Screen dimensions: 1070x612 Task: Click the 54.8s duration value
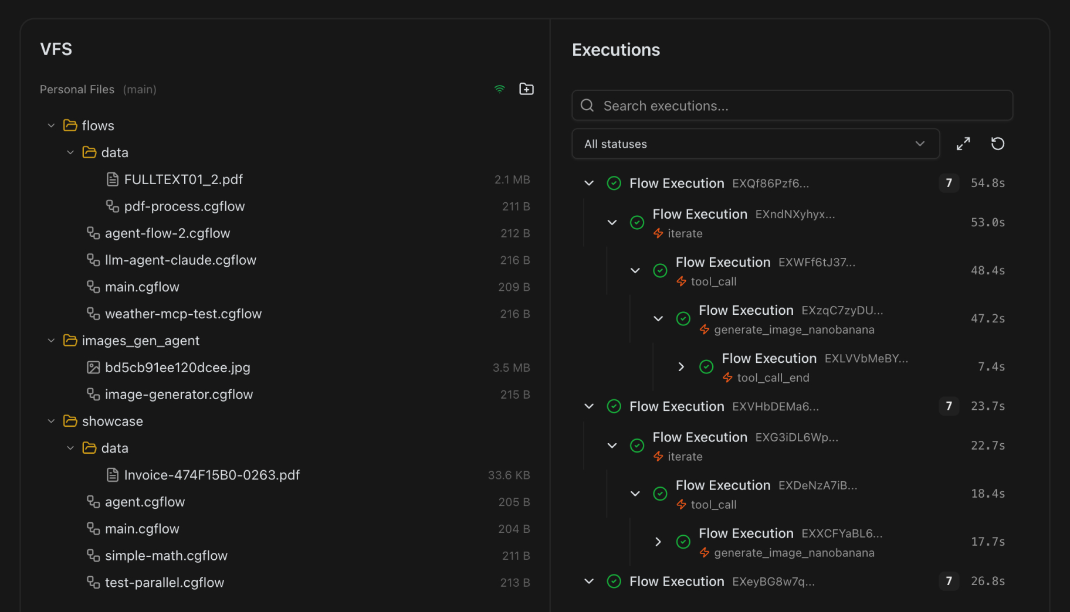click(x=988, y=183)
